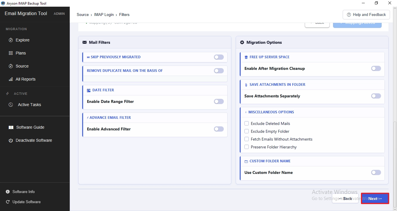Click the Explore compass icon

11,40
